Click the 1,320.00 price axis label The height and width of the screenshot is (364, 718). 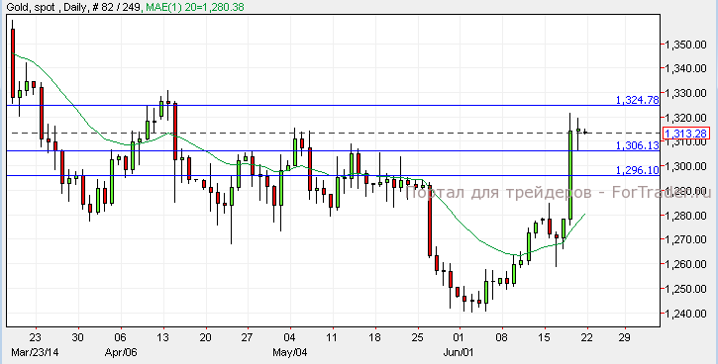point(685,118)
